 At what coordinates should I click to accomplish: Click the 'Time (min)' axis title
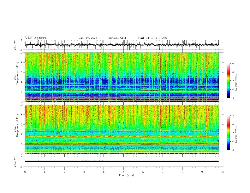pos(126,175)
